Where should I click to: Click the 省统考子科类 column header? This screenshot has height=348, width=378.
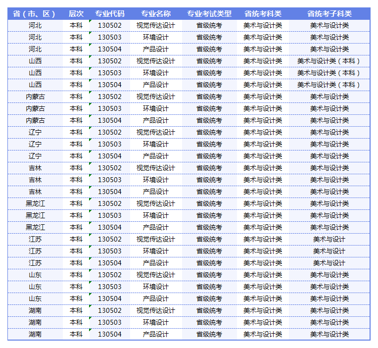(329, 13)
